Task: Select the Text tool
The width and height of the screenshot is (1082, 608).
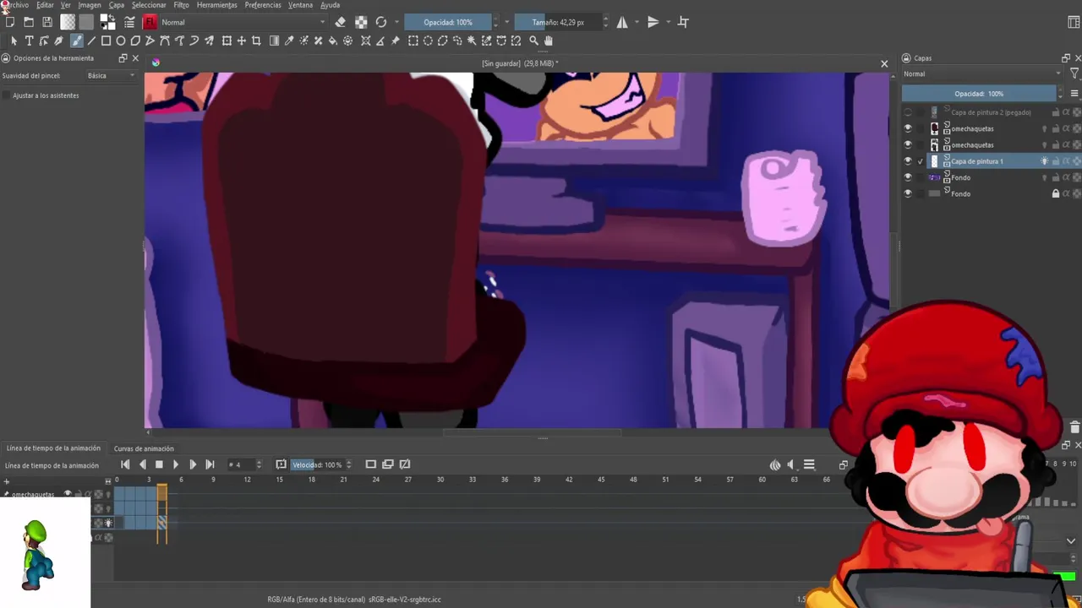Action: pyautogui.click(x=29, y=41)
